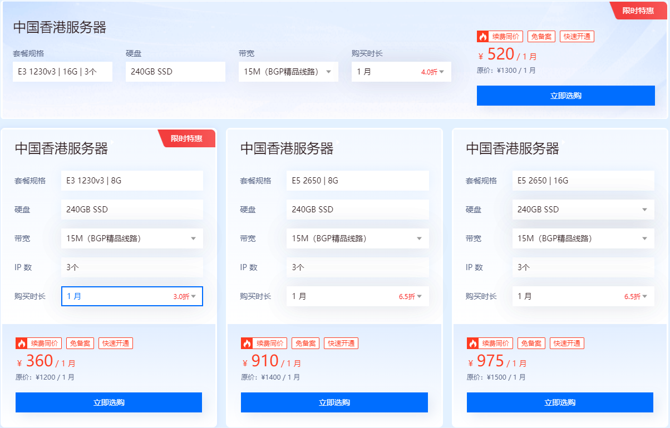This screenshot has height=428, width=670.
Task: Click the ¥910 / 1 月 price text
Action: [272, 361]
